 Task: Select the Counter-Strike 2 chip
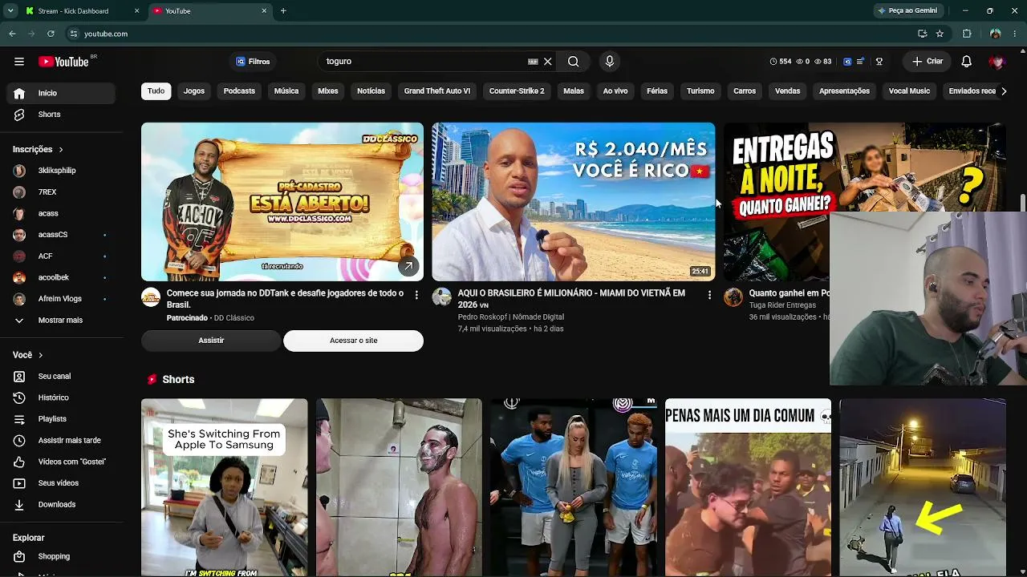click(x=517, y=91)
